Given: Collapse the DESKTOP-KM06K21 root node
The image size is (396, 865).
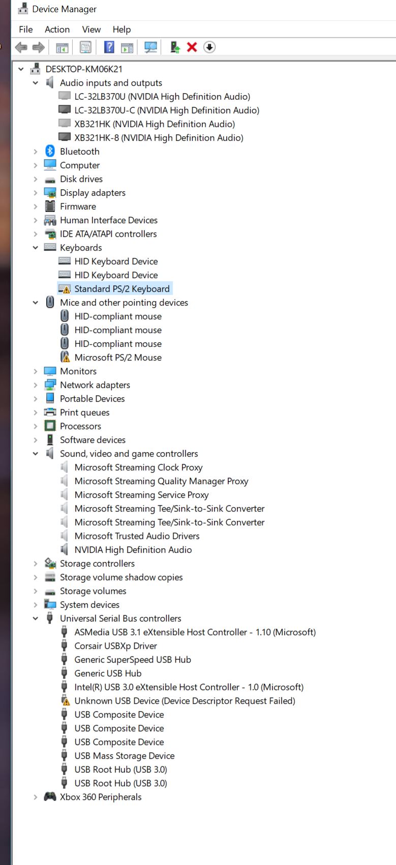Looking at the screenshot, I should pyautogui.click(x=21, y=69).
